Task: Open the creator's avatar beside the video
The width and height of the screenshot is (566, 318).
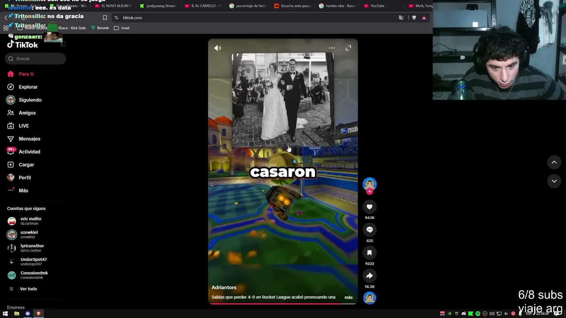Action: (x=370, y=184)
